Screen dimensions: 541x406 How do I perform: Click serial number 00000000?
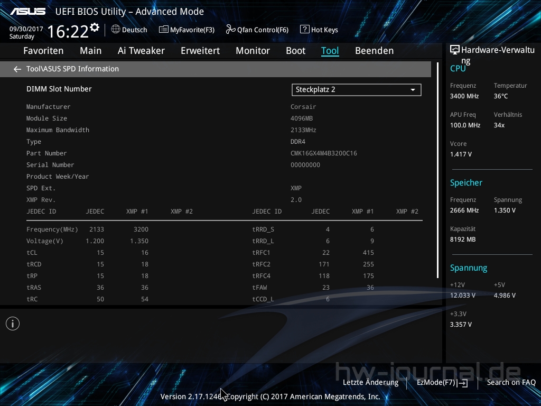(x=305, y=165)
